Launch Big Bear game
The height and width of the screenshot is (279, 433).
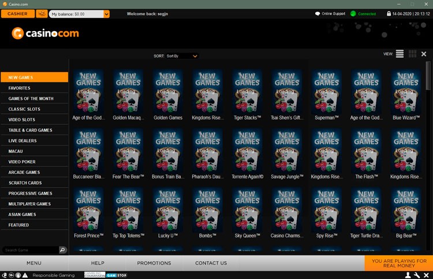406,213
